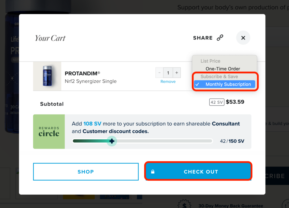This screenshot has width=289, height=208.
Task: Click the quantity field showing 1
Action: click(168, 73)
